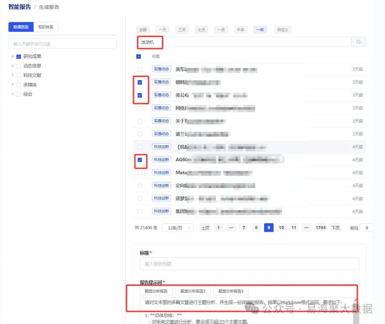The height and width of the screenshot is (324, 385).
Task: Select the 七天 time filter
Action: point(201,30)
